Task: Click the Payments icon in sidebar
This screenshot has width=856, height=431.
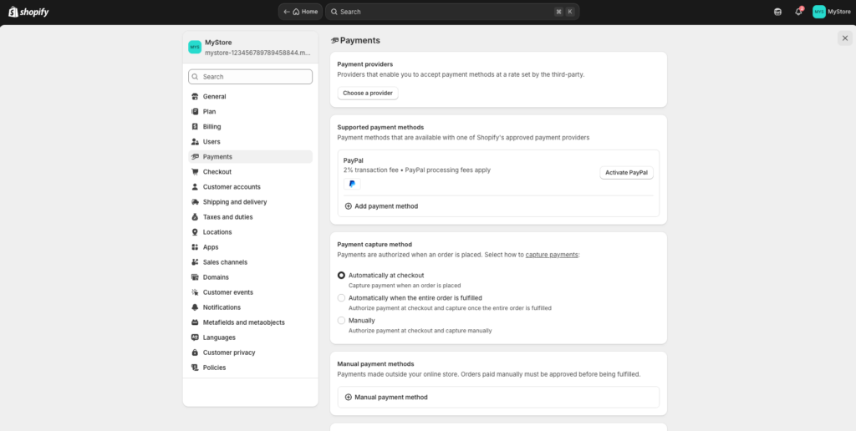Action: tap(195, 156)
